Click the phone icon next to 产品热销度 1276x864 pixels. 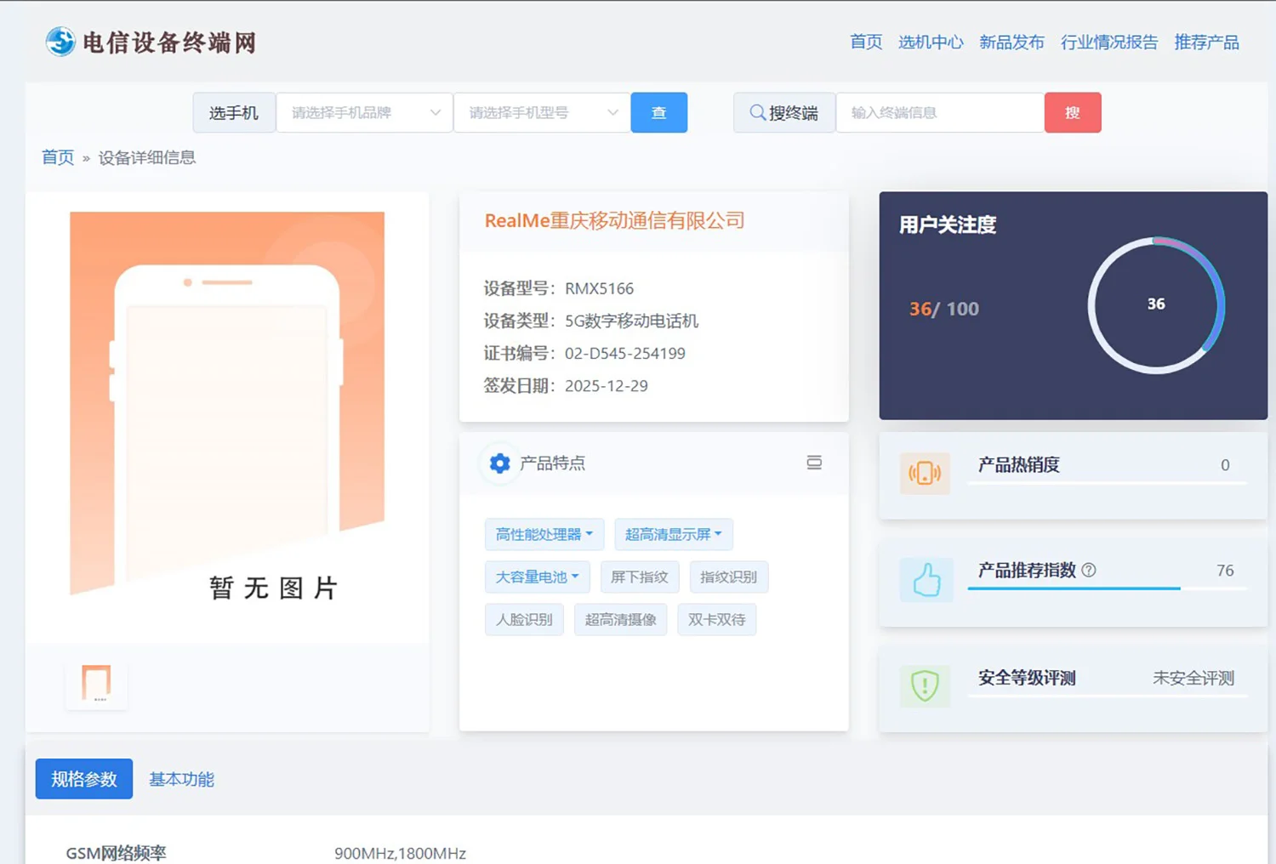pos(926,474)
